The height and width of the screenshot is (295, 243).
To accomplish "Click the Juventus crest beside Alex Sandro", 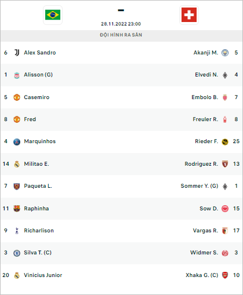I will tap(17, 53).
